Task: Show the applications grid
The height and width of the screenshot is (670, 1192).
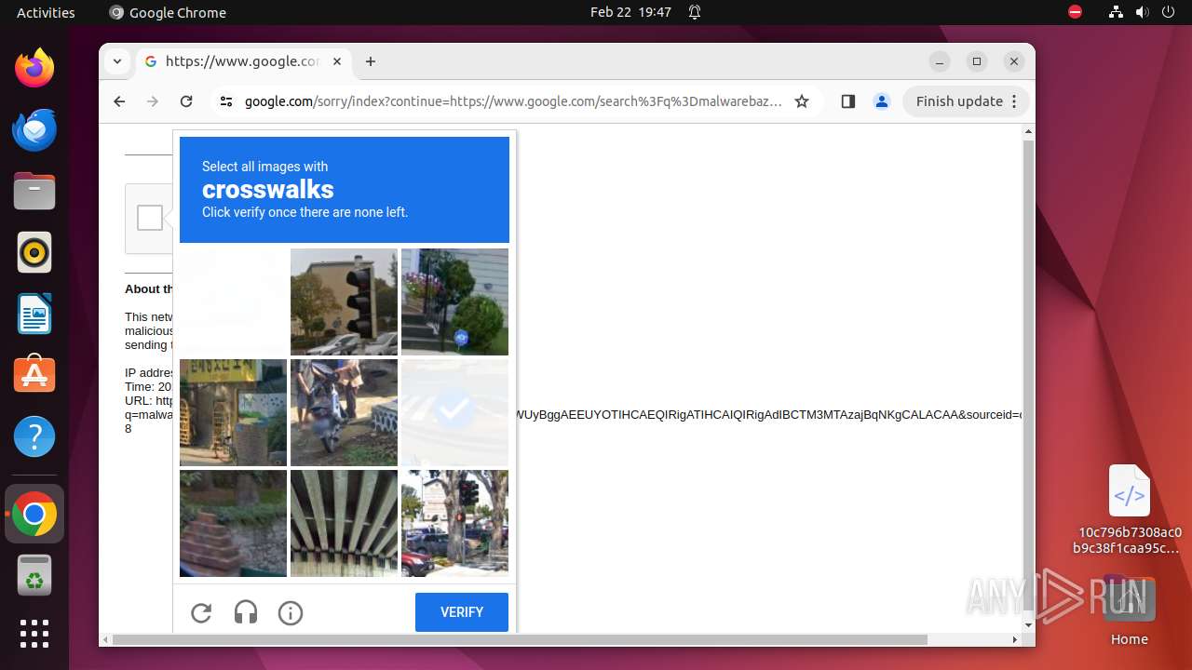Action: (34, 634)
